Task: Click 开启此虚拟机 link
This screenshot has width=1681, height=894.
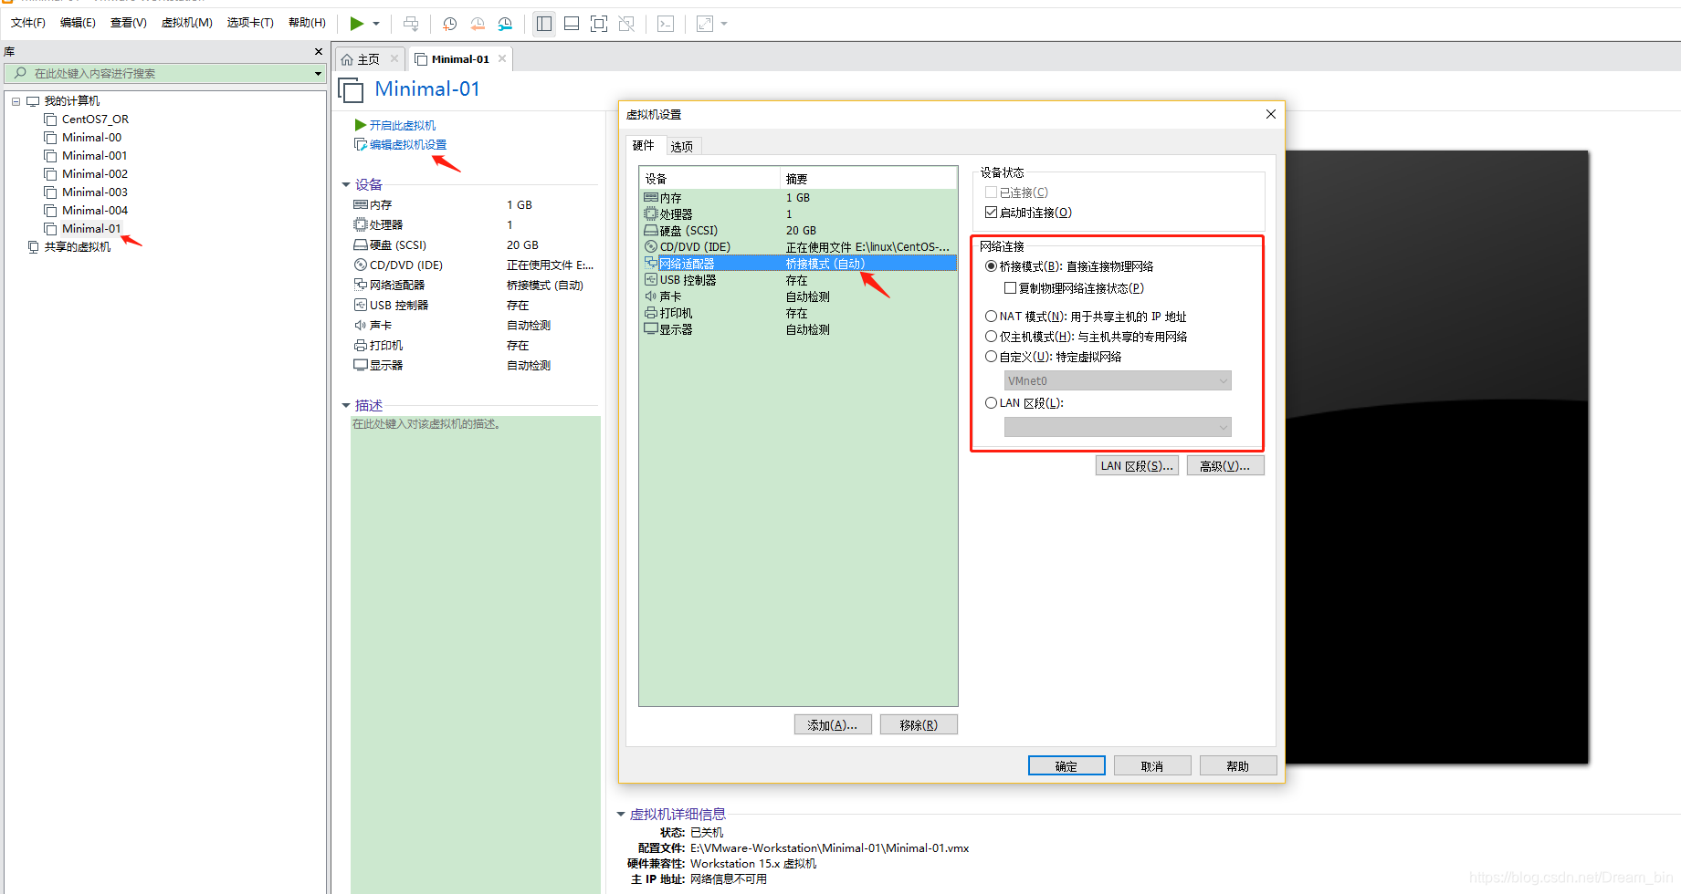Action: pyautogui.click(x=403, y=125)
